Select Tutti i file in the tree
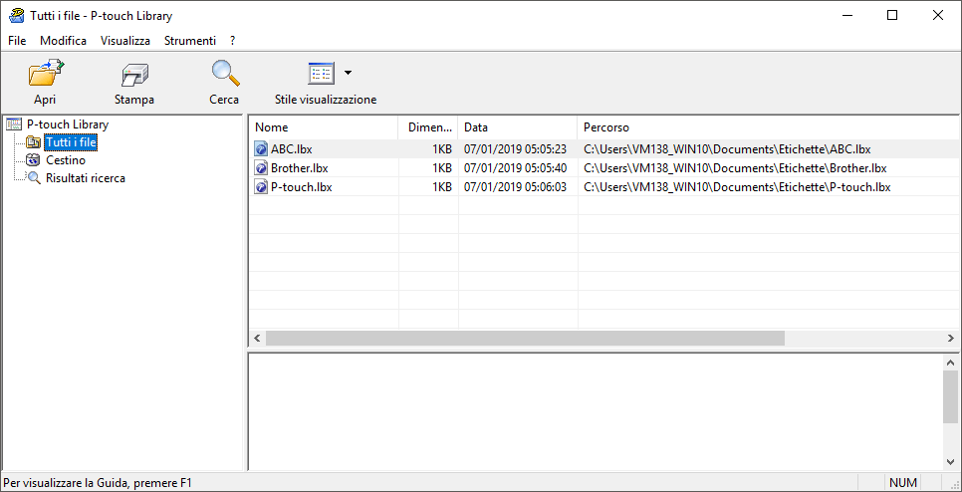The image size is (962, 492). [x=71, y=143]
